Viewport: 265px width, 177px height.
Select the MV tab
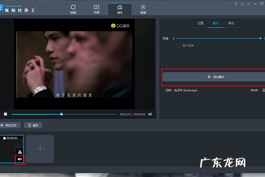(x=120, y=9)
